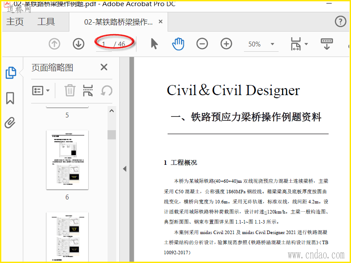Screen dimensions: 351x263
Task: Switch to the 主页 tab
Action: [x=15, y=22]
